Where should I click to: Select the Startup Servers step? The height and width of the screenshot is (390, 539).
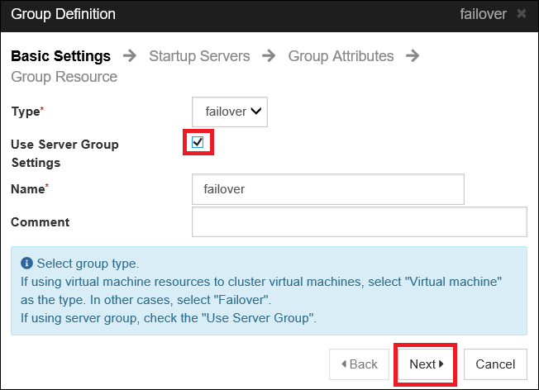(x=199, y=56)
